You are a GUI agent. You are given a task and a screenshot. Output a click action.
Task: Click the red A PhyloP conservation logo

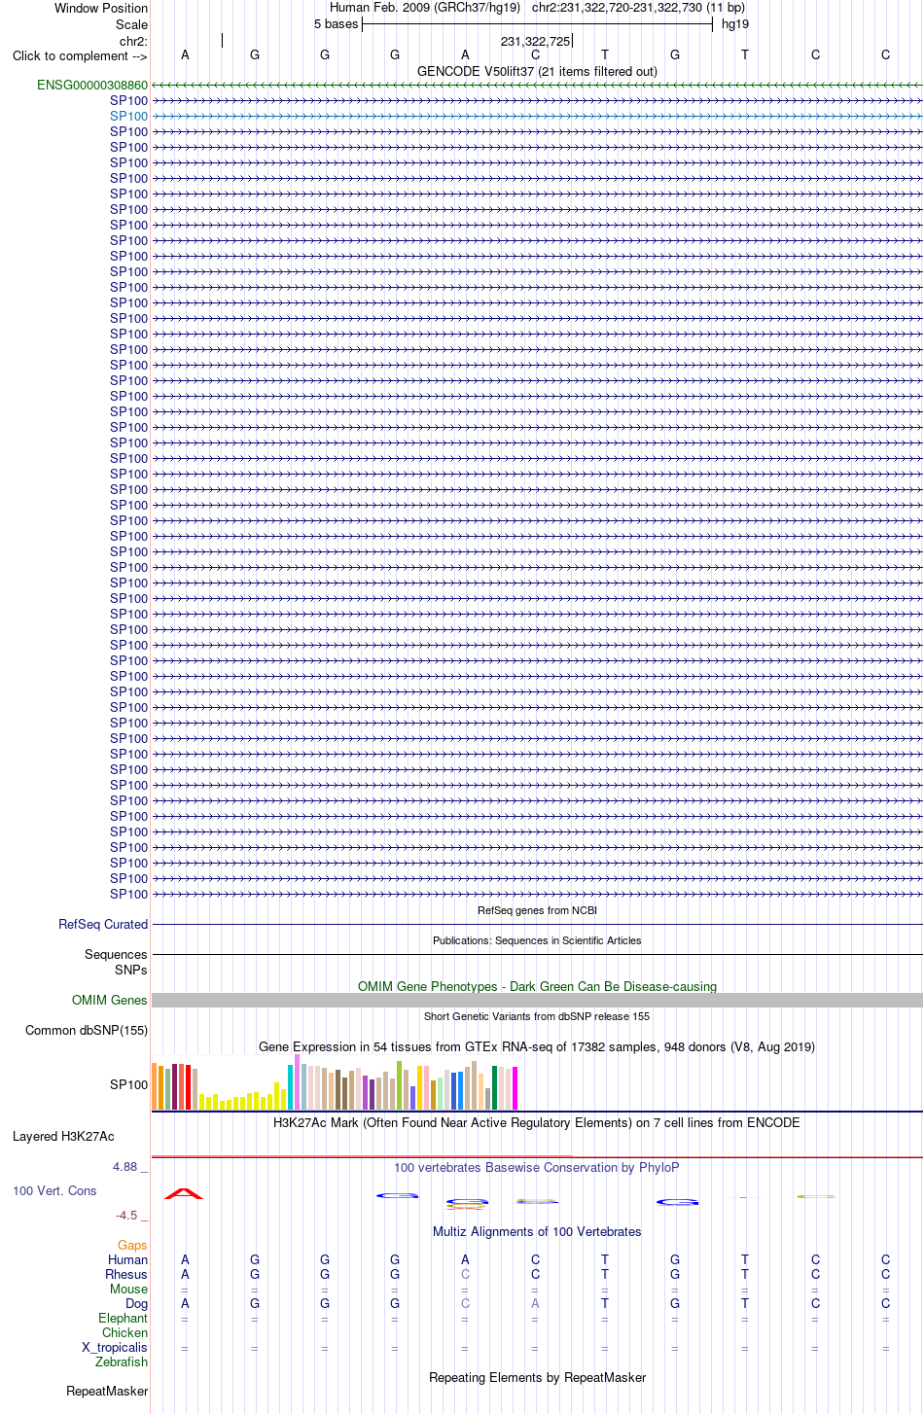pyautogui.click(x=184, y=1194)
